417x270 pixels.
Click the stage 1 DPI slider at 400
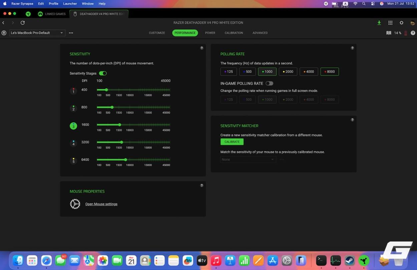[106, 90]
